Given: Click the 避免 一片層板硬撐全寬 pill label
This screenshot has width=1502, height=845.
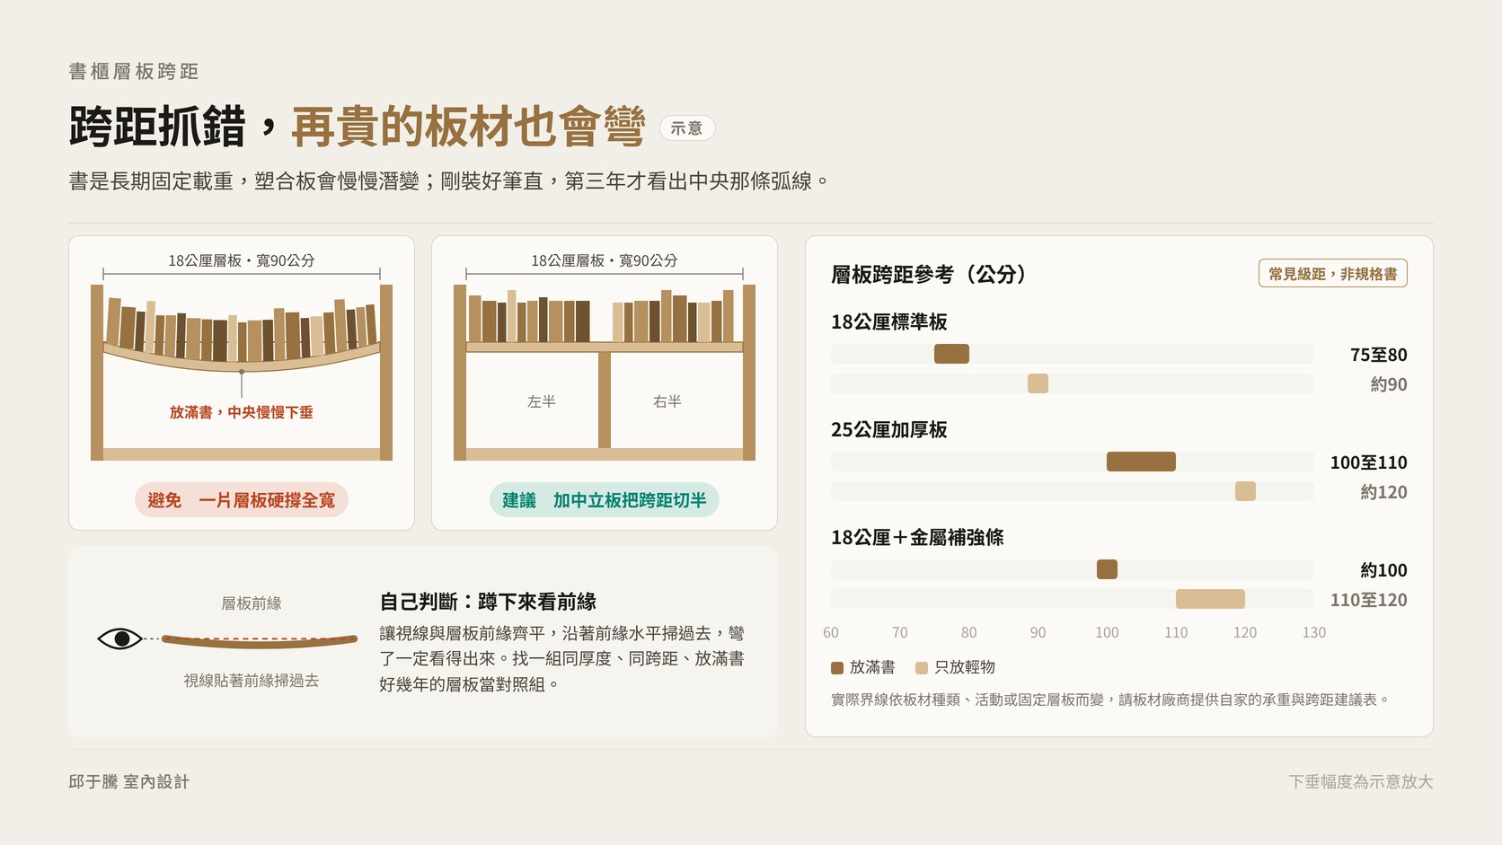Looking at the screenshot, I should (x=242, y=500).
